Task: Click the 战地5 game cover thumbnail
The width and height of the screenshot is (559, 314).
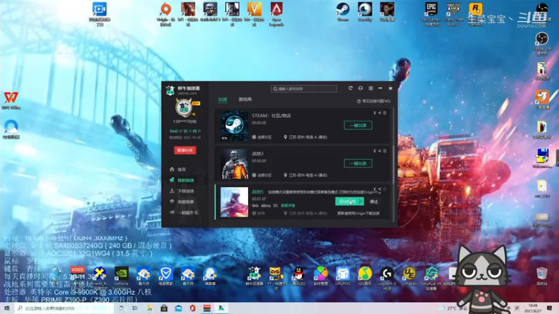Action: point(234,202)
